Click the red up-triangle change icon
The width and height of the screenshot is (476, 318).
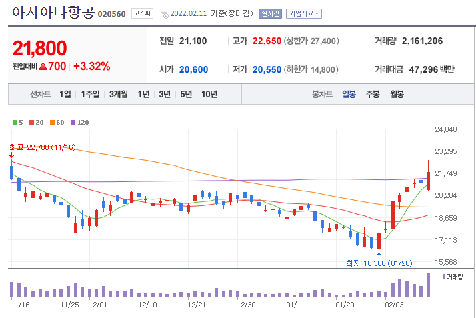coord(43,66)
